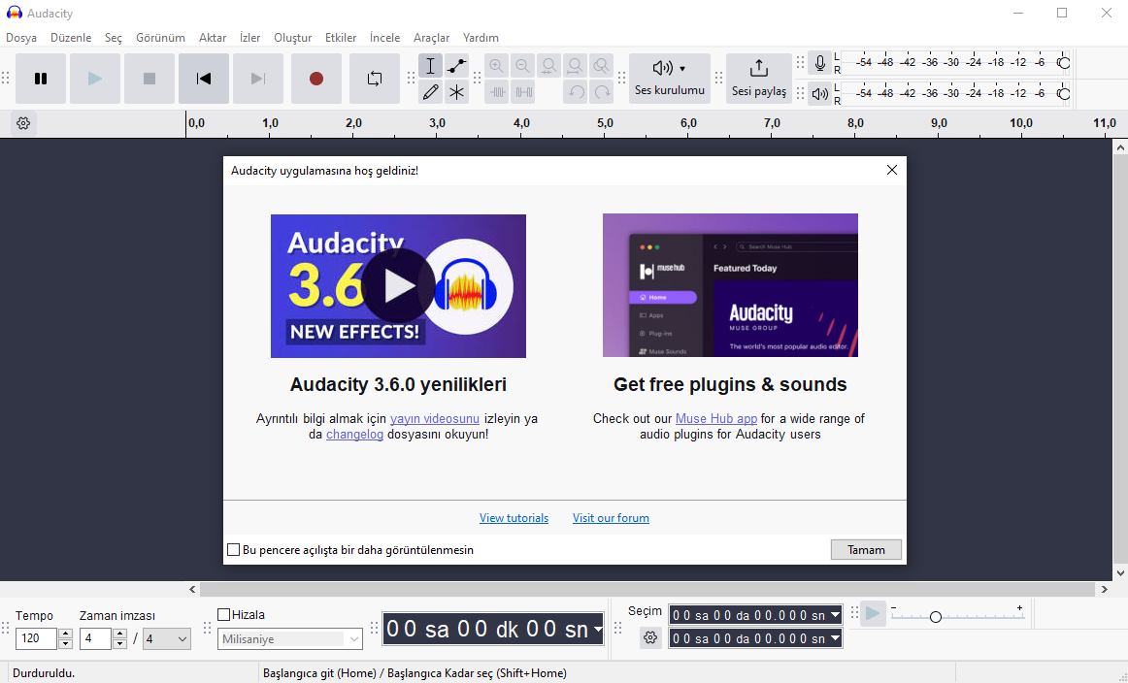Screen dimensions: 1128x683
Task: Open the Araçlar menu
Action: click(432, 38)
